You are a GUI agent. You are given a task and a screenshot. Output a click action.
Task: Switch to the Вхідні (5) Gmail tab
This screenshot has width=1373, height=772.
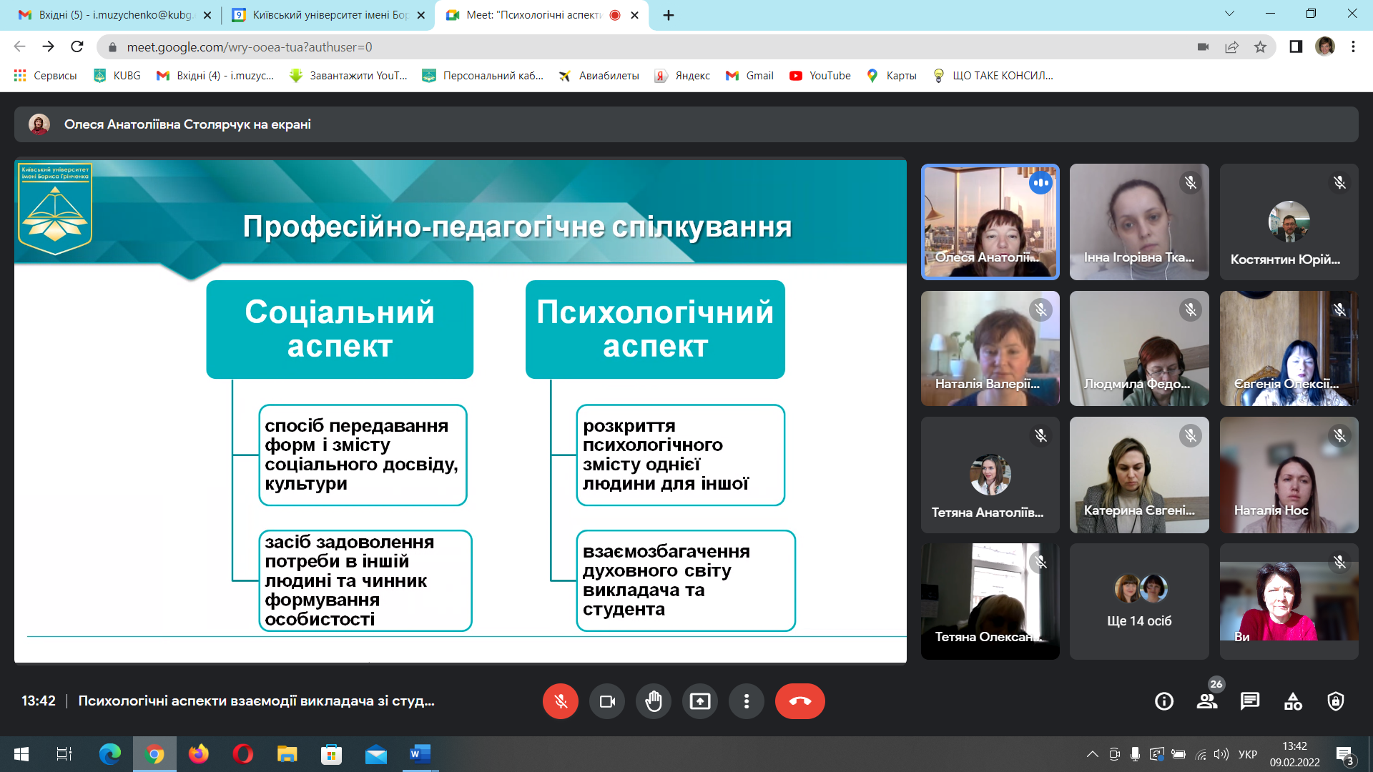(114, 15)
